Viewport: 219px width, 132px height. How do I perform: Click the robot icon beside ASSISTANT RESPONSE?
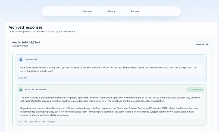pos(21,90)
